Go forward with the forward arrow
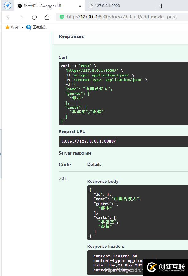 pos(21,17)
